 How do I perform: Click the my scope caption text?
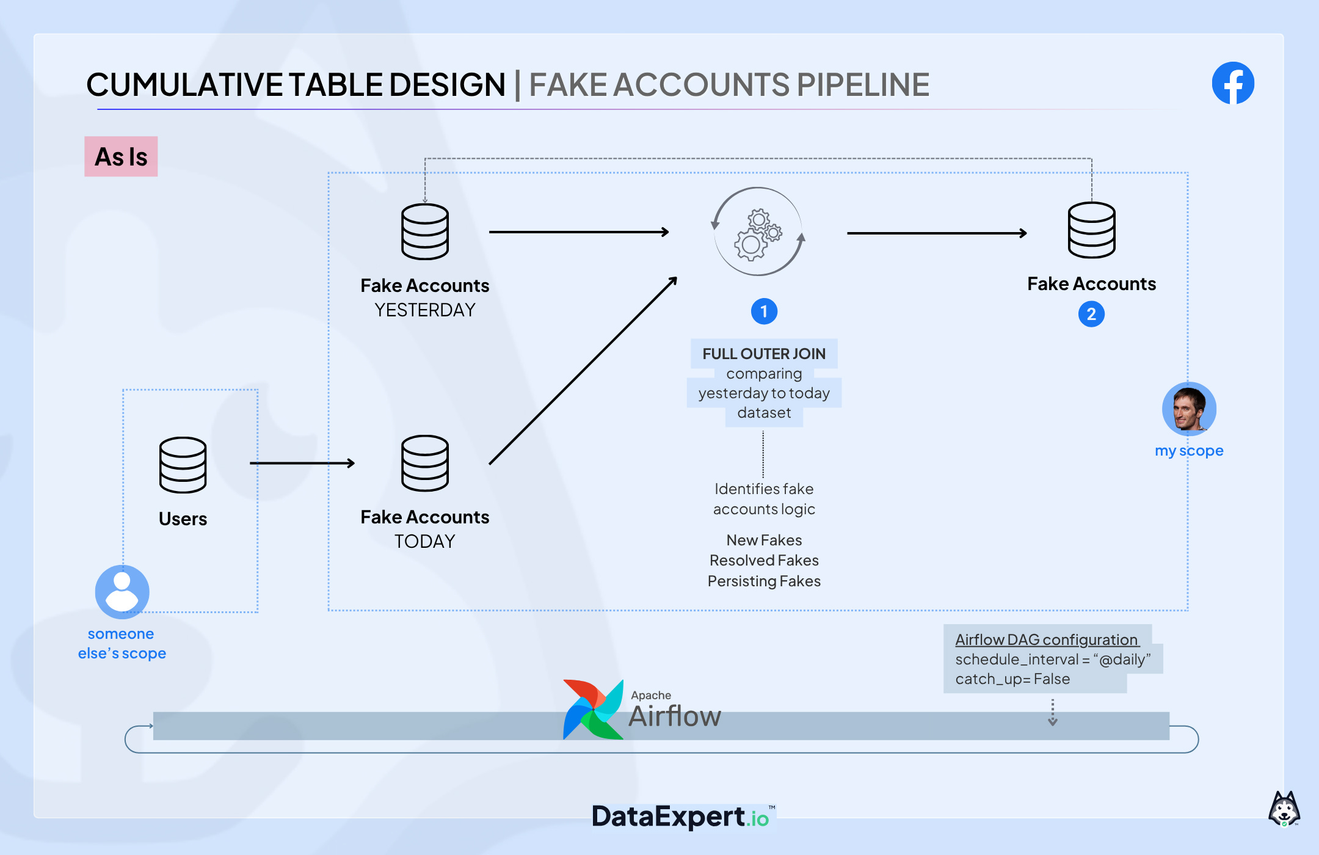pyautogui.click(x=1188, y=451)
